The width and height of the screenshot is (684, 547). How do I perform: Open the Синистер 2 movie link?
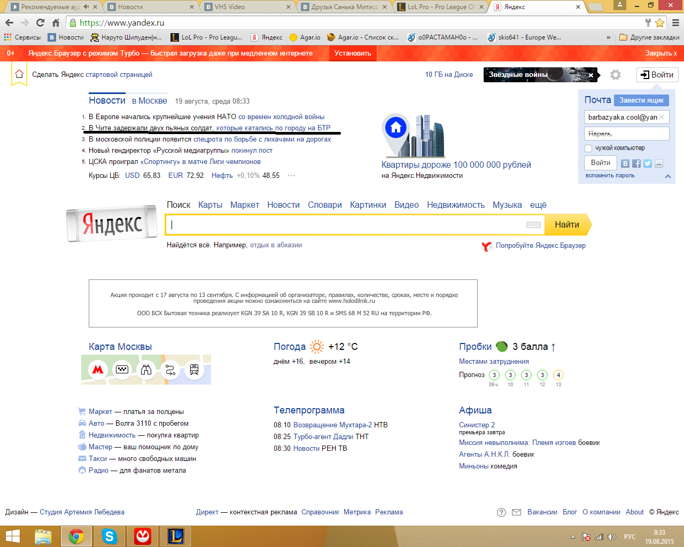point(477,425)
